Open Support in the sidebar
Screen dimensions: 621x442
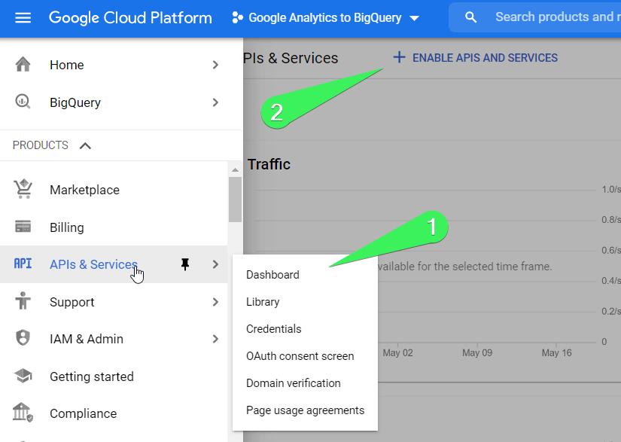(x=72, y=302)
